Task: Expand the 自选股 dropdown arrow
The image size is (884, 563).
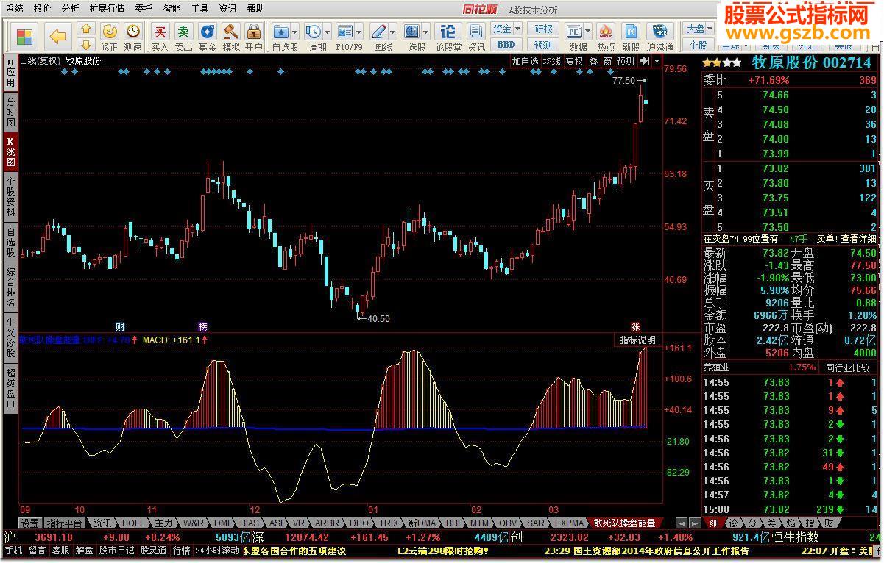Action: pos(295,32)
